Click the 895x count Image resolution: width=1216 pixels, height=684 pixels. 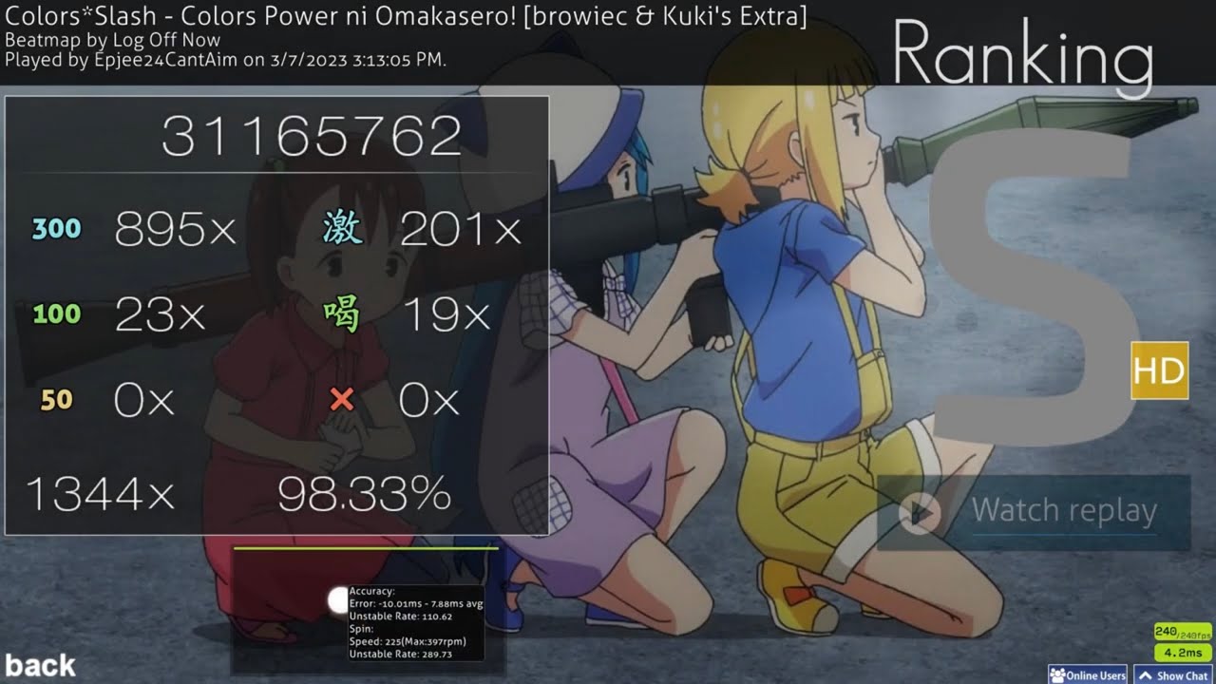pyautogui.click(x=176, y=229)
